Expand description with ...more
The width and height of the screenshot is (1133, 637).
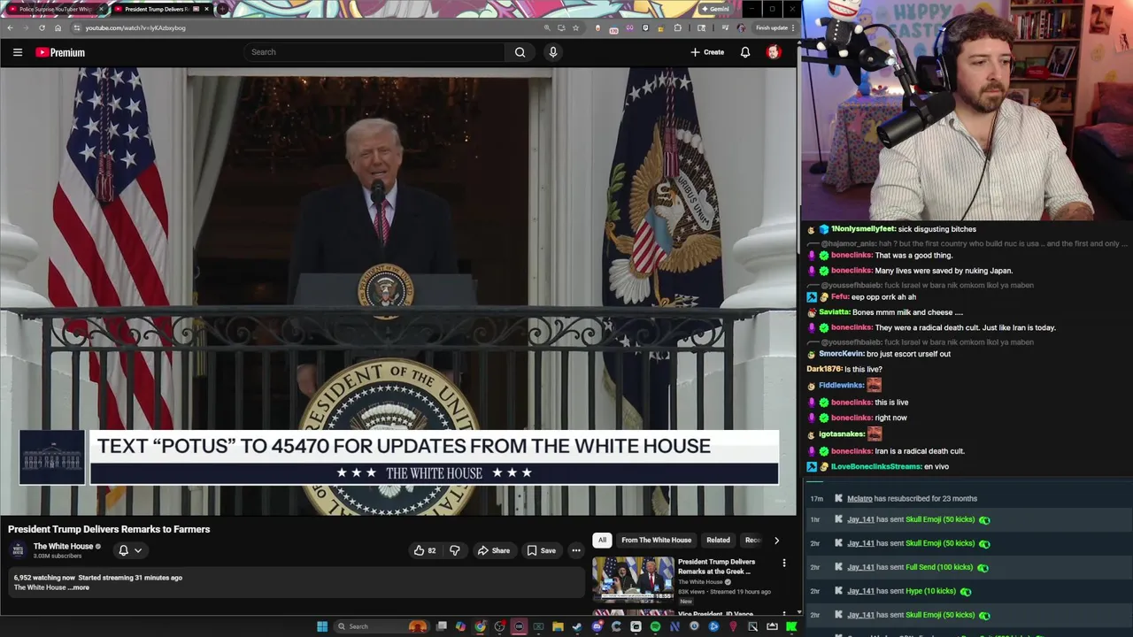pyautogui.click(x=79, y=587)
